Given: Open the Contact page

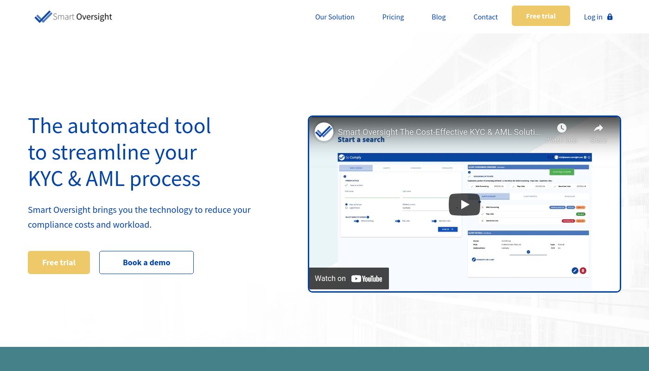Looking at the screenshot, I should click(x=485, y=17).
